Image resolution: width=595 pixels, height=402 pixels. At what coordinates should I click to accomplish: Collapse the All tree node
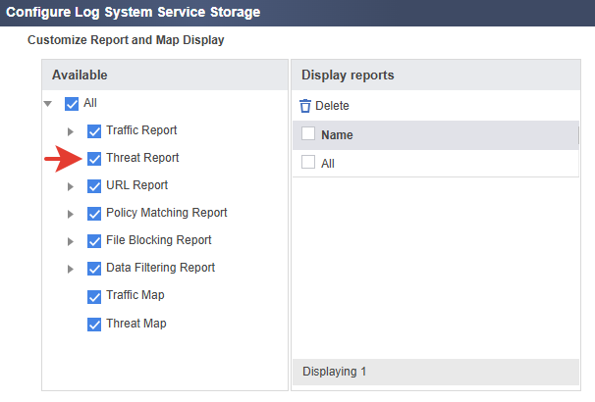[48, 104]
